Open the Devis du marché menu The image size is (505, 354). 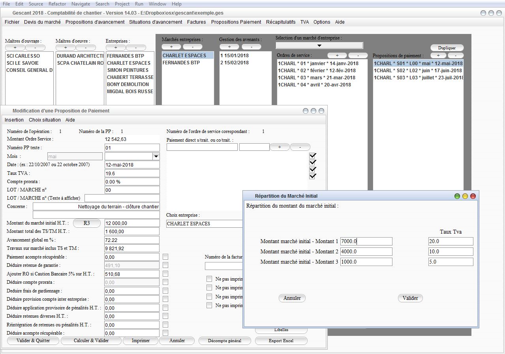(x=42, y=22)
